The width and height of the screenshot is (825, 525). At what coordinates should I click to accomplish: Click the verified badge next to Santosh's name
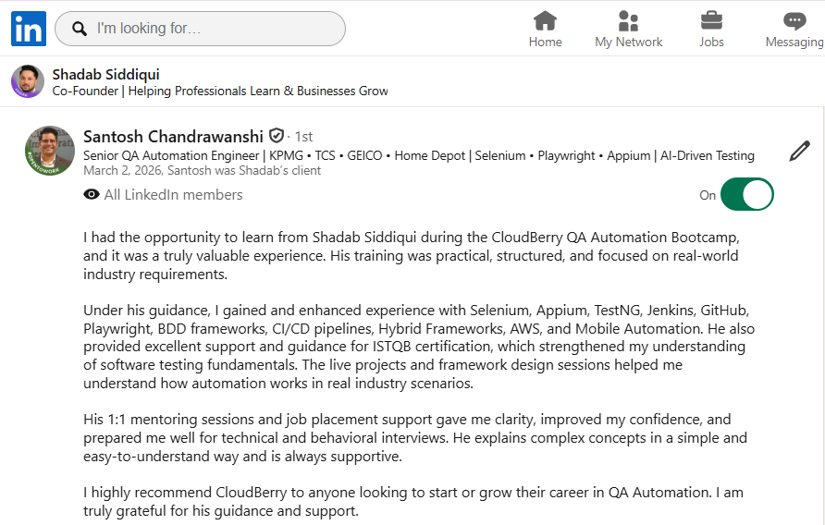[277, 136]
